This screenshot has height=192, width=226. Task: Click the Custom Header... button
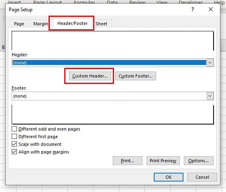(x=90, y=76)
